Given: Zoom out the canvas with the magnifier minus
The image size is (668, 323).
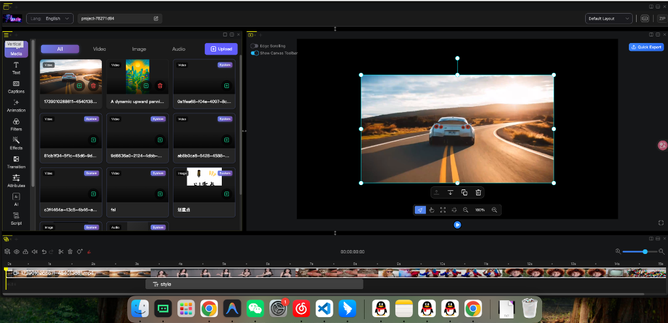Looking at the screenshot, I should tap(466, 210).
